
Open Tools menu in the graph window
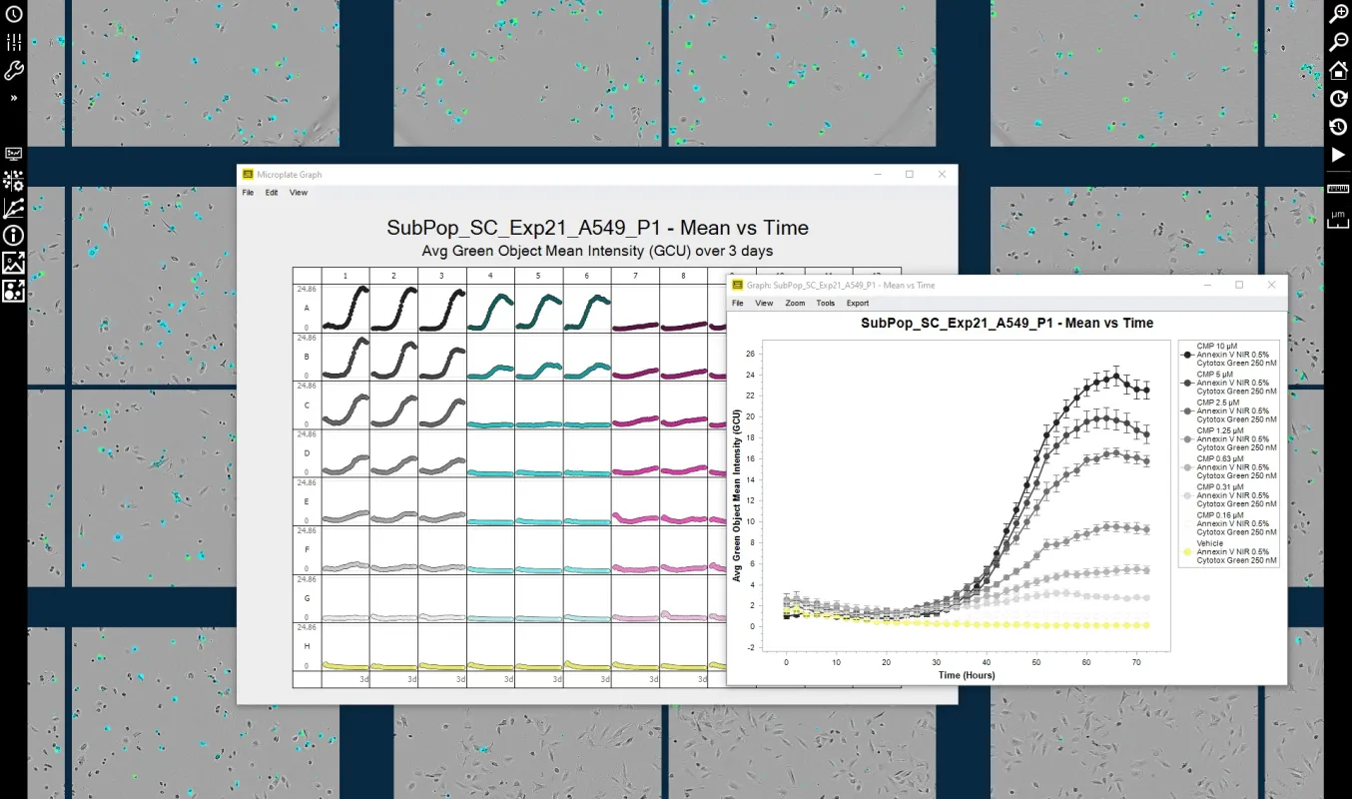tap(826, 303)
